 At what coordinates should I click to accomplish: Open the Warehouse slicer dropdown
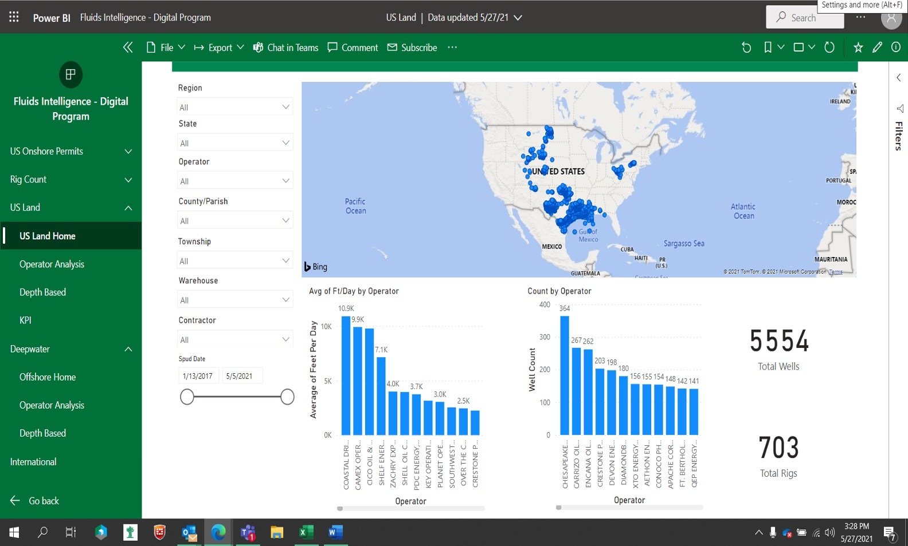[x=235, y=300]
